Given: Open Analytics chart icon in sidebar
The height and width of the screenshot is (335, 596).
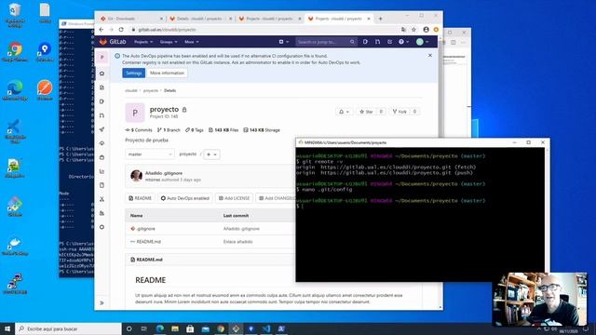Looking at the screenshot, I should tap(102, 171).
